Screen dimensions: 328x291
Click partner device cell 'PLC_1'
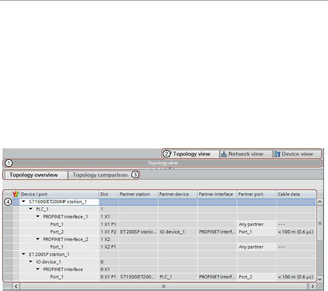pyautogui.click(x=178, y=277)
